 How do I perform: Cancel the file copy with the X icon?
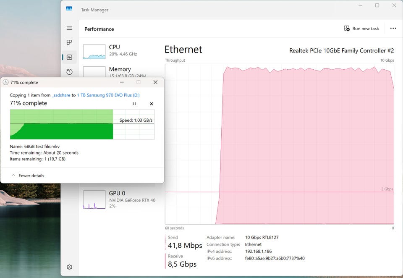152,104
